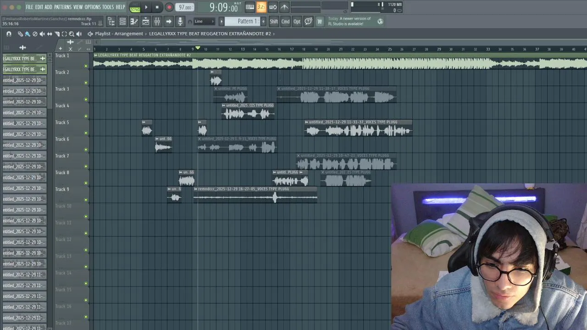
Task: Click the Stop button
Action: pos(157,7)
